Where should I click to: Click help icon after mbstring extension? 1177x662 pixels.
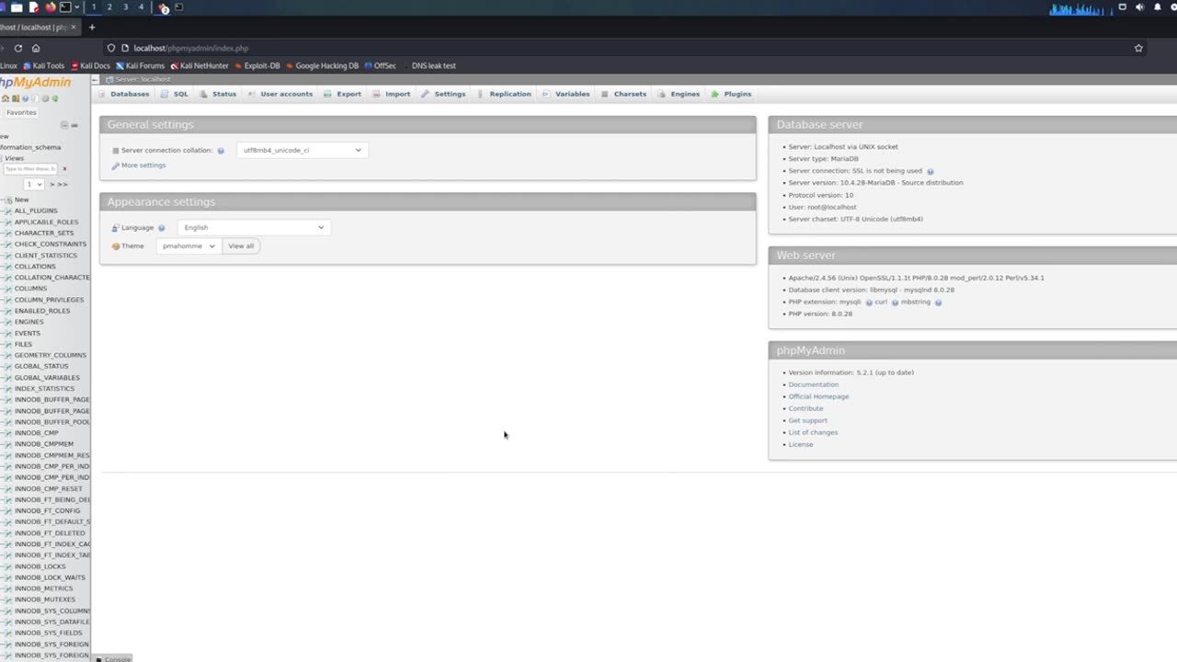coord(938,302)
